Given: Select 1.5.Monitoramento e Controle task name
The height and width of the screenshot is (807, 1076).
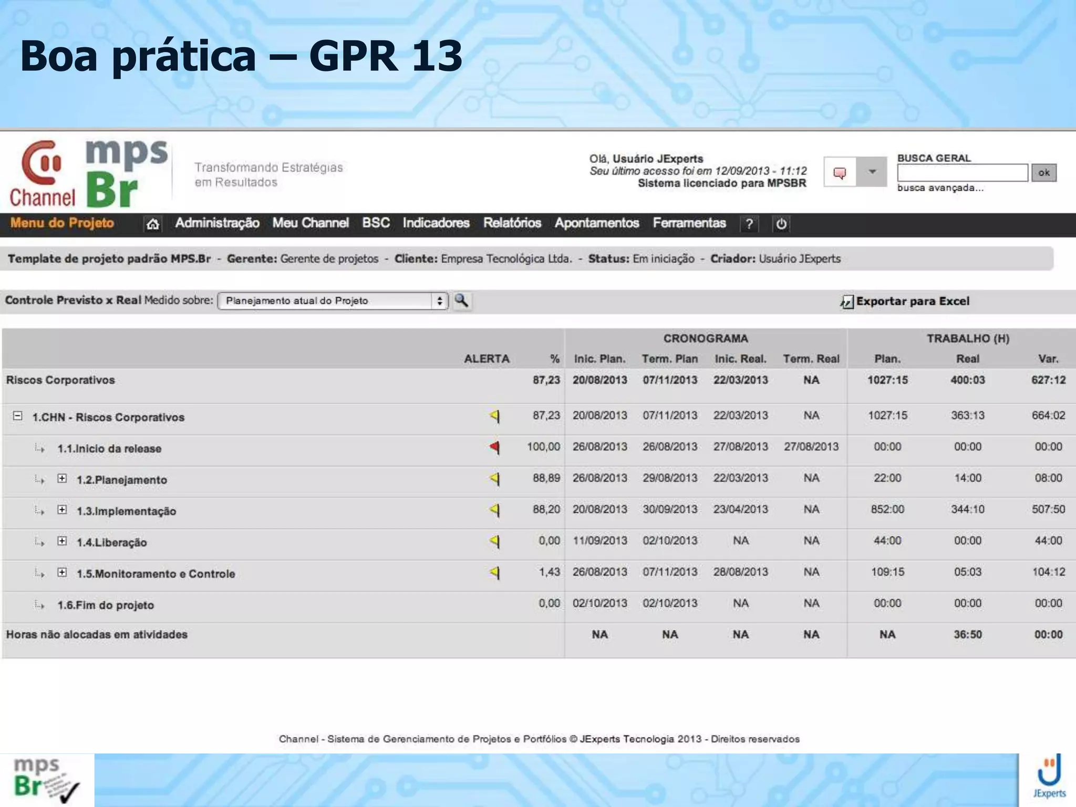Looking at the screenshot, I should pos(156,574).
